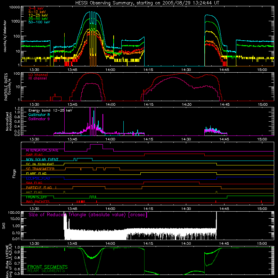Click the BAD_PACKETS flag label
278x278 pixels.
38,202
